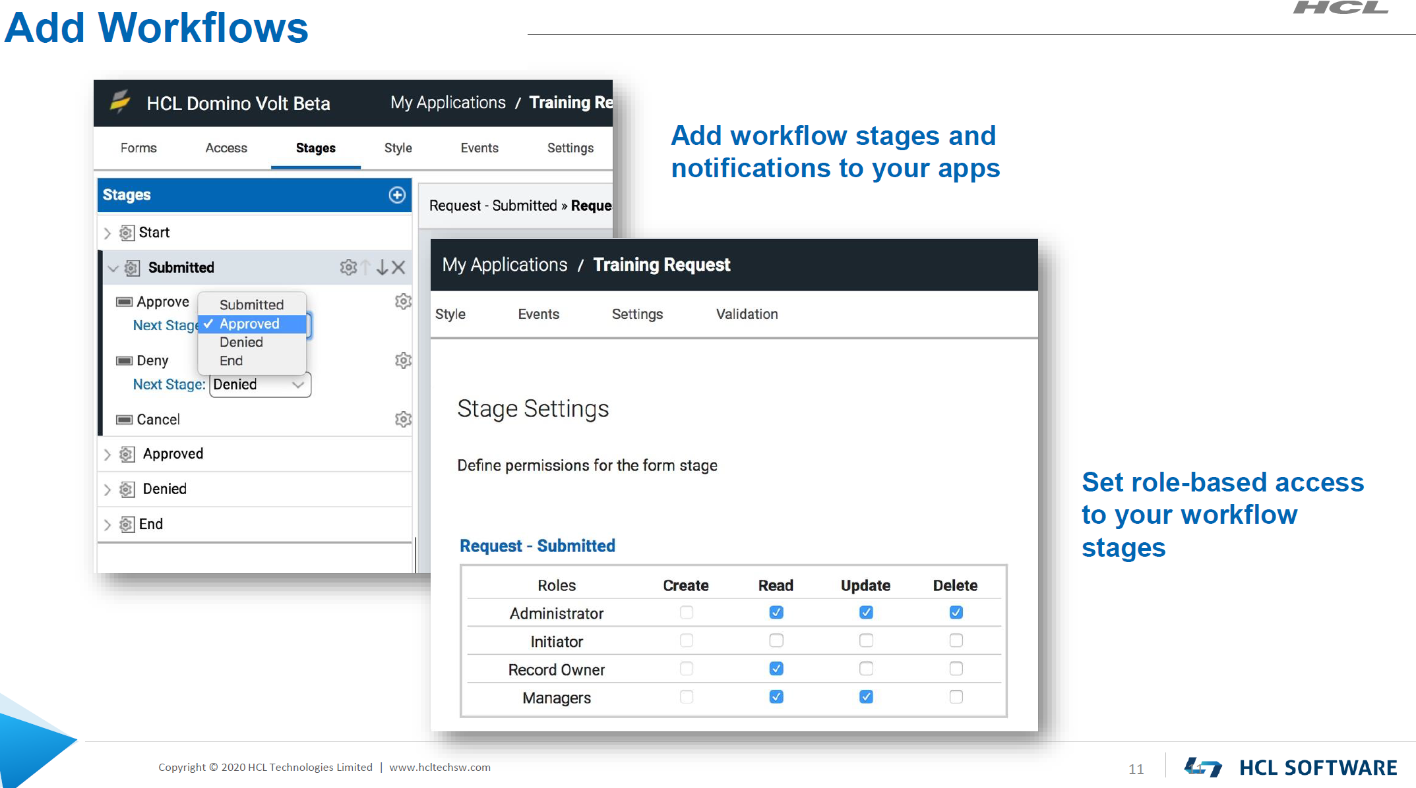Open the Cancel action settings gear

pos(403,419)
